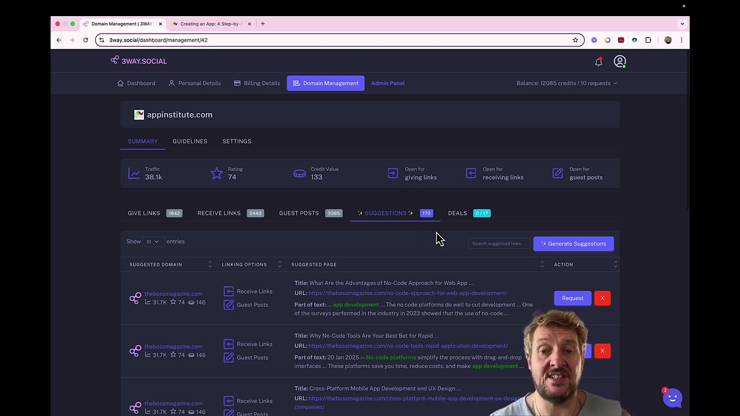Switch to the Guidelines tab
This screenshot has height=416, width=740.
190,141
